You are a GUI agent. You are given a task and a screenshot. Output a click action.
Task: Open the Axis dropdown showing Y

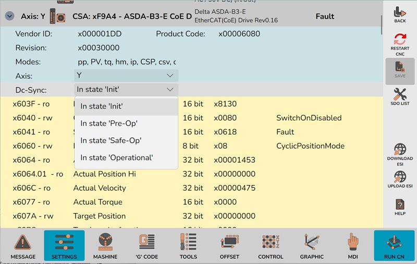coord(126,76)
